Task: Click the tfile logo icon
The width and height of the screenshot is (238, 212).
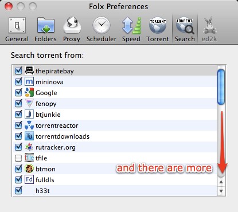Action: 29,158
